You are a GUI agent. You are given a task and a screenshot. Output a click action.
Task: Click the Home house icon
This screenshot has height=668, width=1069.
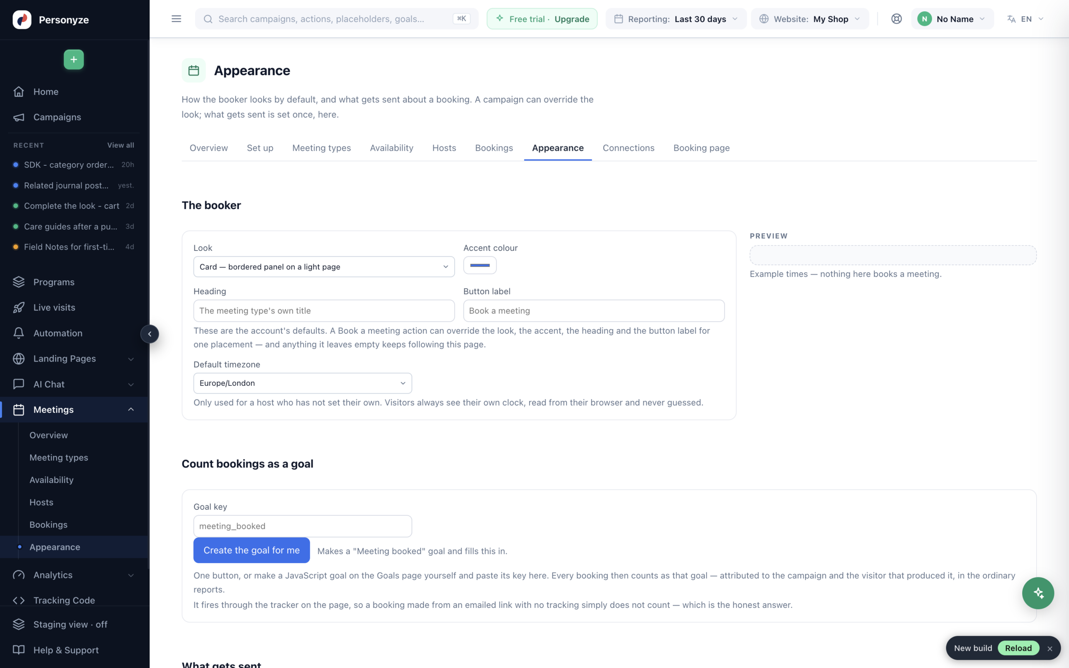pos(18,91)
